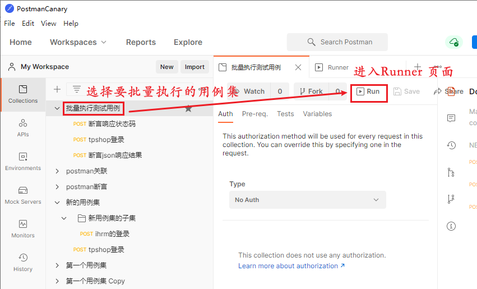Click the Save button
Viewport: 477px width, 289px height.
point(406,91)
